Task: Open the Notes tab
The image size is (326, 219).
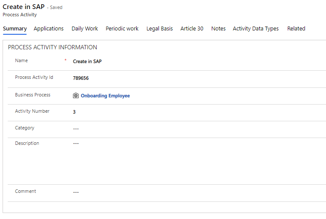Action: [218, 29]
